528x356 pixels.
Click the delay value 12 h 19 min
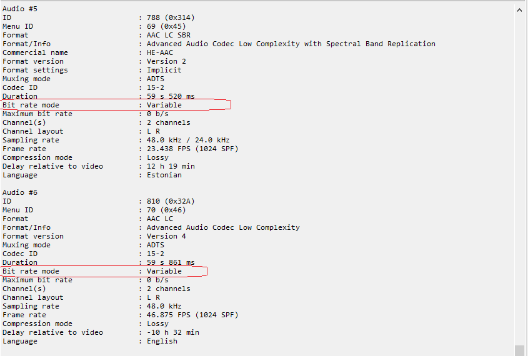point(171,166)
